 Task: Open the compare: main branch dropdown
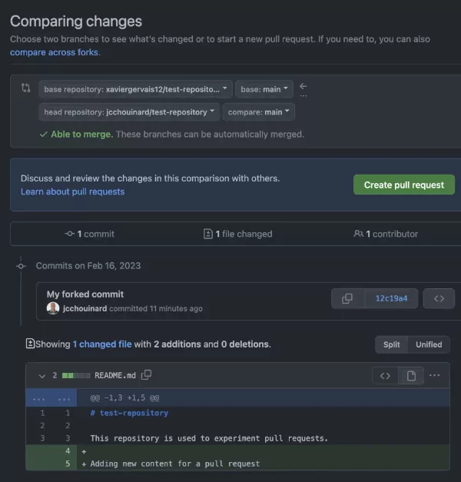[x=259, y=111]
